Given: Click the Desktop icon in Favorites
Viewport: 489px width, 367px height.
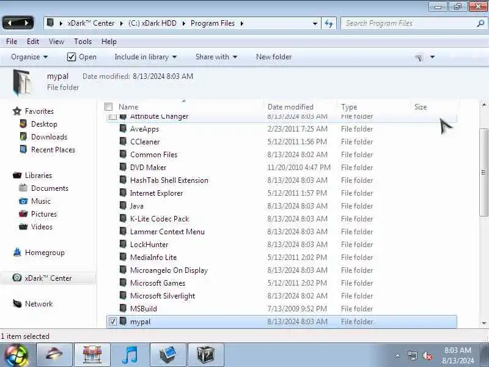Looking at the screenshot, I should point(23,124).
